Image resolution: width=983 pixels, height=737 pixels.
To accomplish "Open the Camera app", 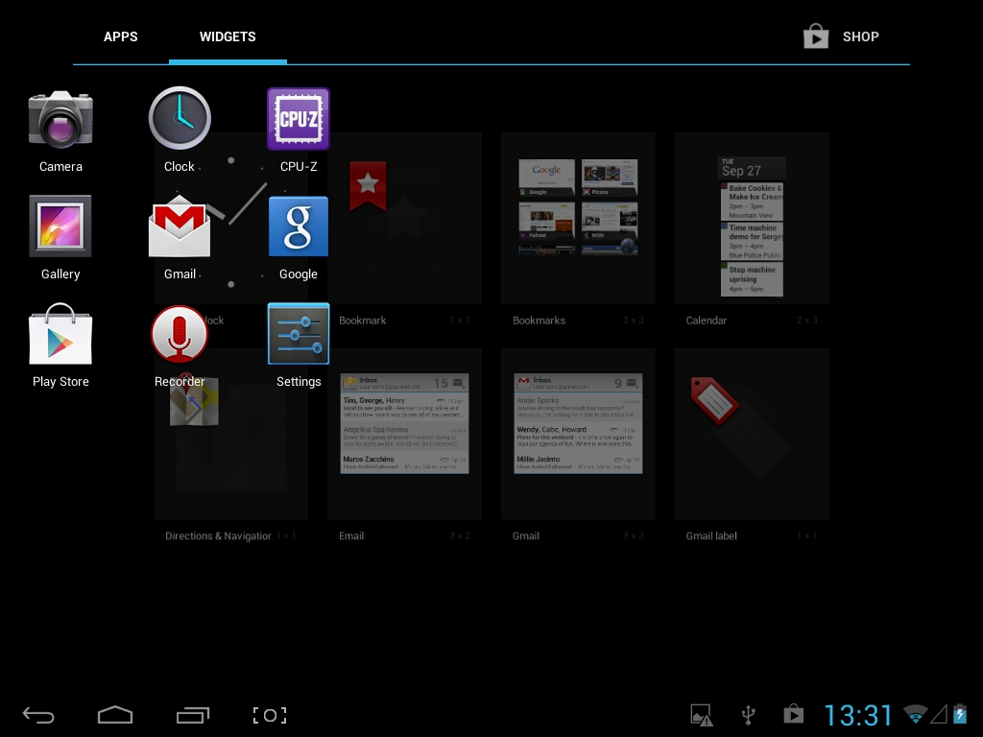I will click(x=60, y=119).
